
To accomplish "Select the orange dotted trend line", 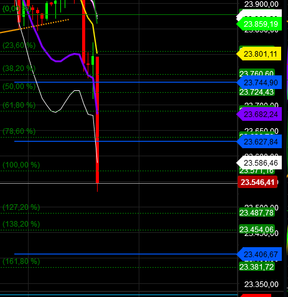I will (x=45, y=24).
